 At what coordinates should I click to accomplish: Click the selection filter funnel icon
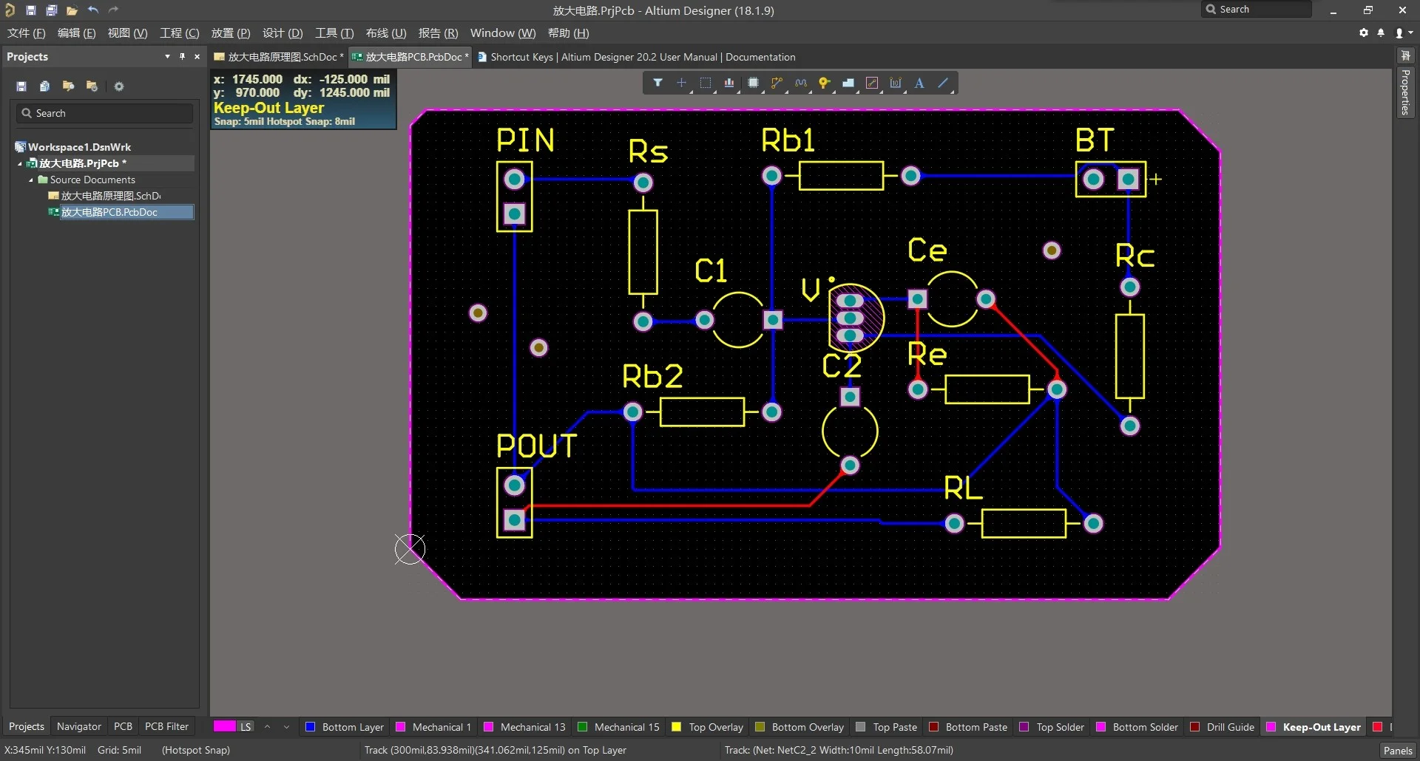point(657,83)
